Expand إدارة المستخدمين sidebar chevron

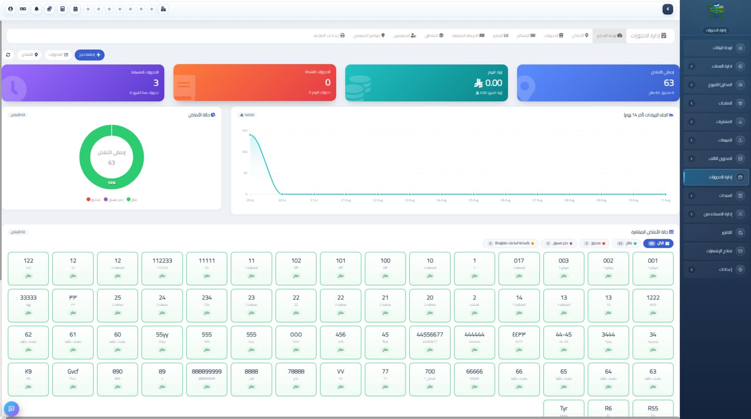[x=691, y=214]
